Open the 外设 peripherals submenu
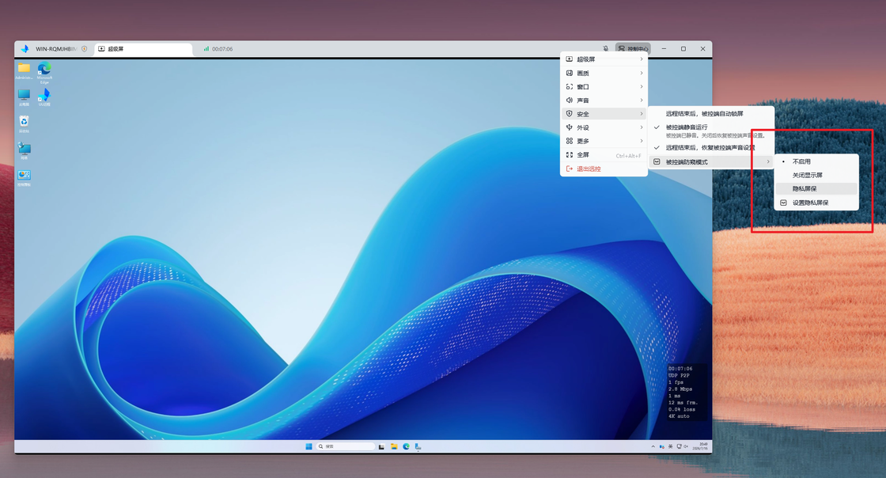This screenshot has width=886, height=478. click(x=604, y=127)
